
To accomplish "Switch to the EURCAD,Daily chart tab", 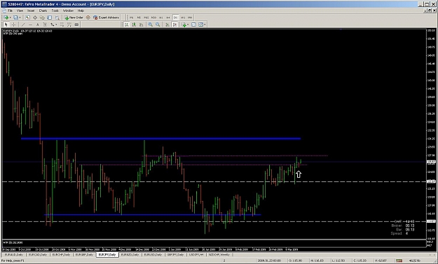I will click(38, 255).
